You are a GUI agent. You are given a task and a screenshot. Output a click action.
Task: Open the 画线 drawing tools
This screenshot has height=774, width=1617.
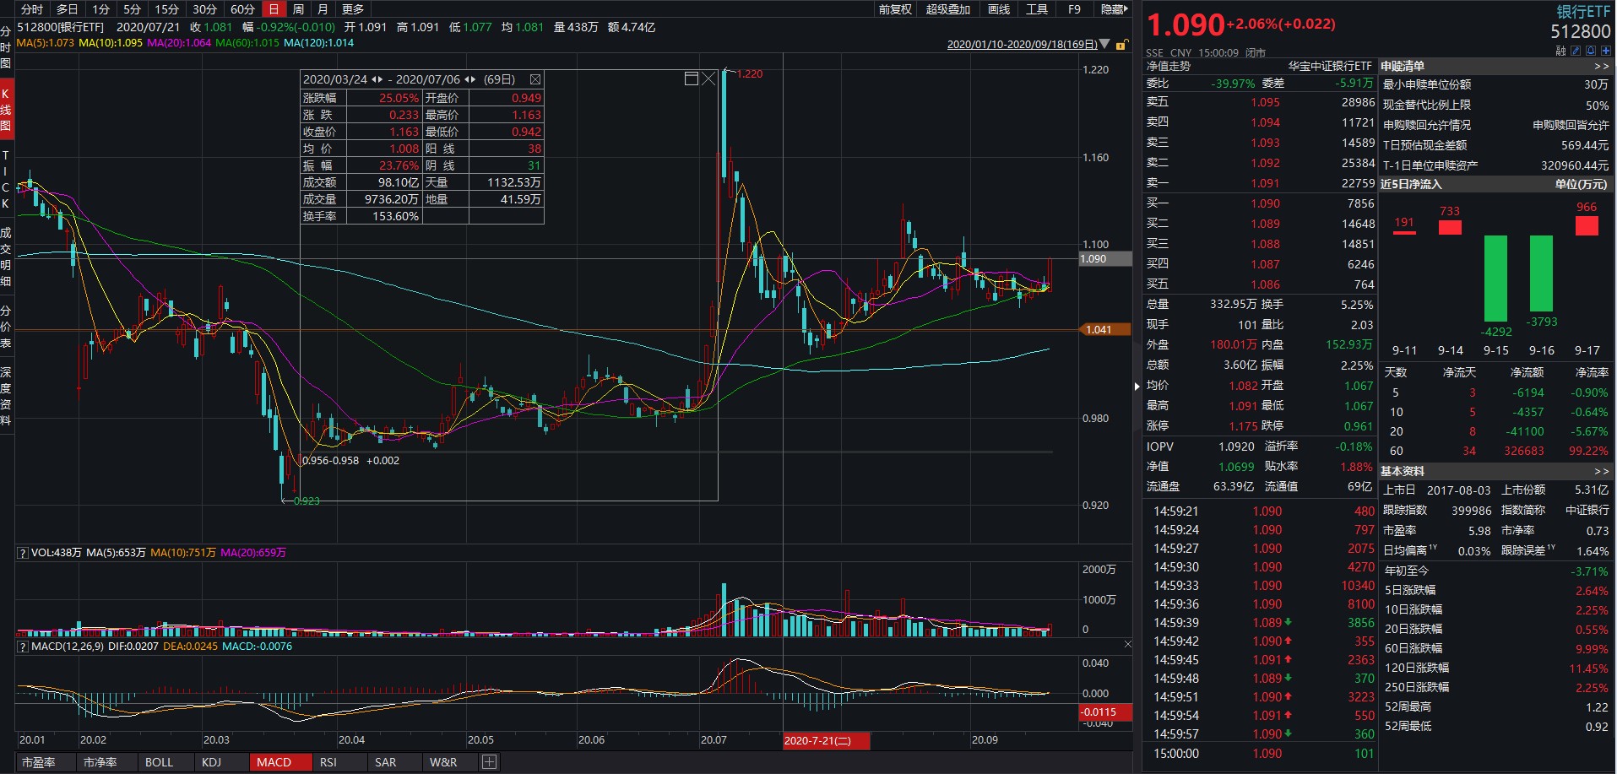[x=999, y=9]
